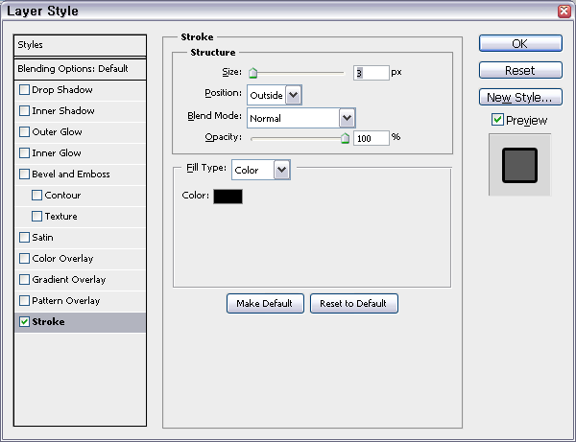The width and height of the screenshot is (576, 442).
Task: Select the Inner Glow label row
Action: [x=57, y=153]
